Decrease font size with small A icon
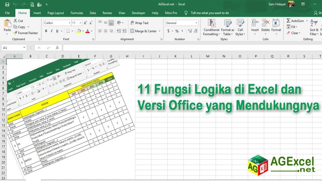 click(91, 23)
